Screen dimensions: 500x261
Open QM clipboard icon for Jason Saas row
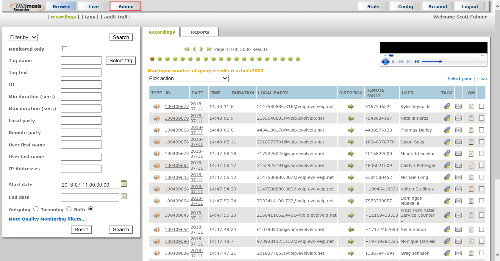click(471, 142)
